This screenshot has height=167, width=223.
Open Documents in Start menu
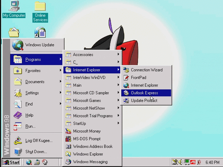36,82
